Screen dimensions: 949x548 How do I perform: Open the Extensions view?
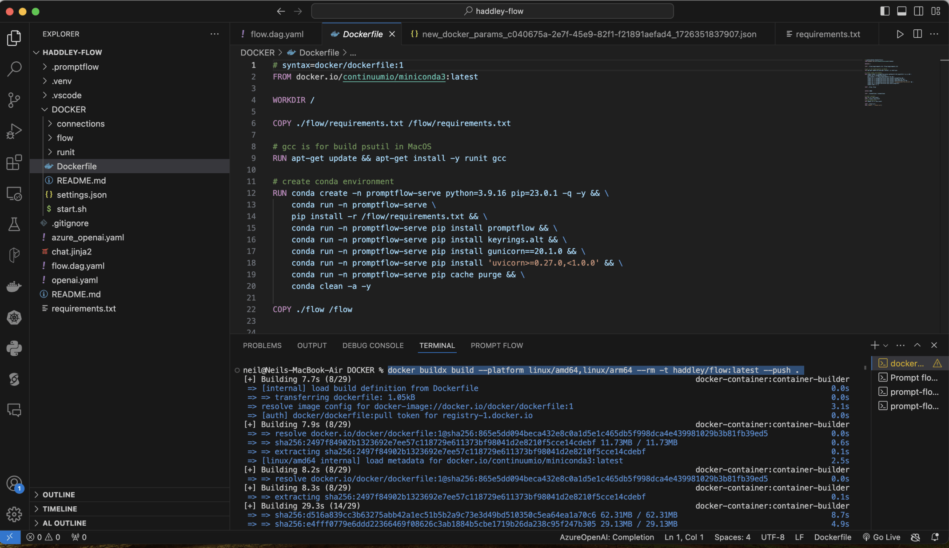coord(14,163)
